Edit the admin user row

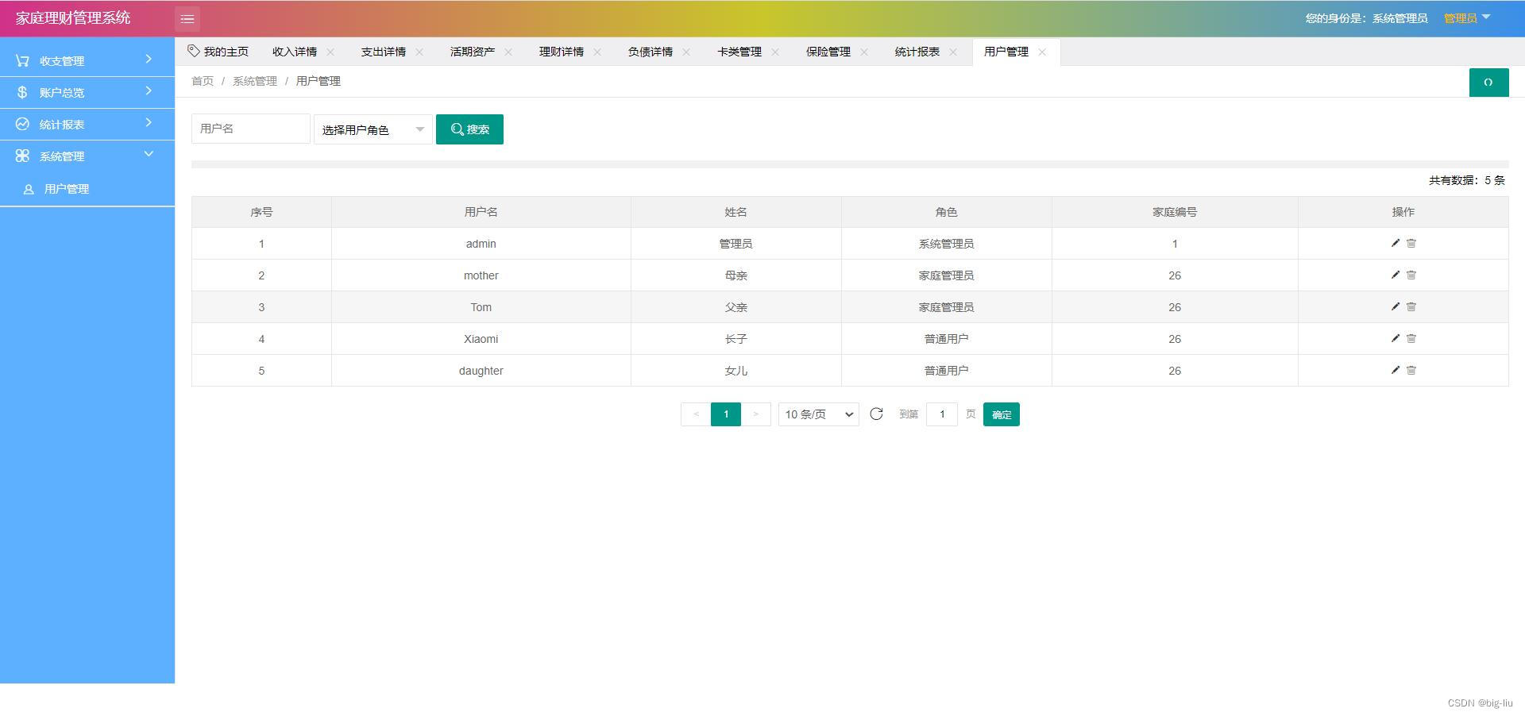[x=1395, y=243]
